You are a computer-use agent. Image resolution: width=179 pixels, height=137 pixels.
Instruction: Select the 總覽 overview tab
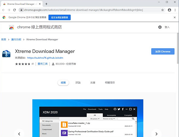(x=63, y=82)
